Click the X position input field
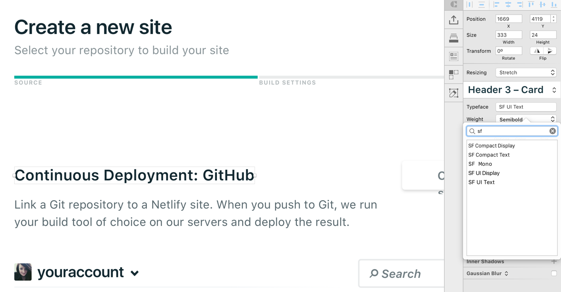The width and height of the screenshot is (561, 292). [x=509, y=19]
